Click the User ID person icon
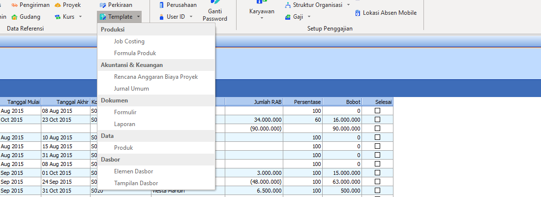The image size is (541, 197). point(161,17)
